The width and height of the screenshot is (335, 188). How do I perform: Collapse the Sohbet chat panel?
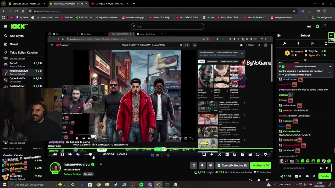279,36
